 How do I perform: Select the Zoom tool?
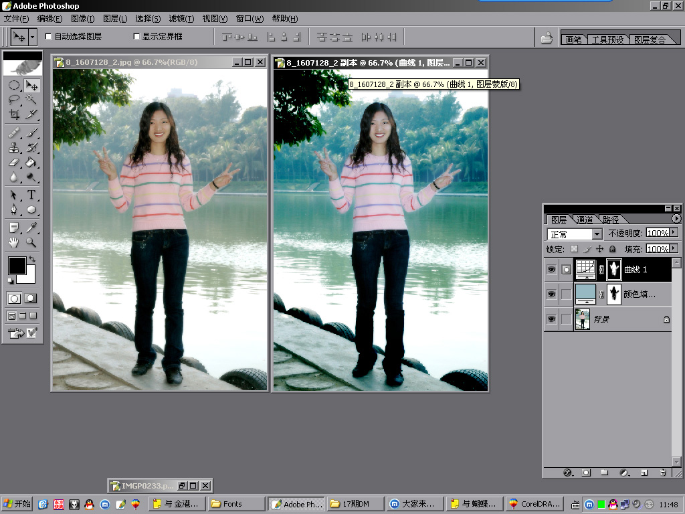coord(31,242)
